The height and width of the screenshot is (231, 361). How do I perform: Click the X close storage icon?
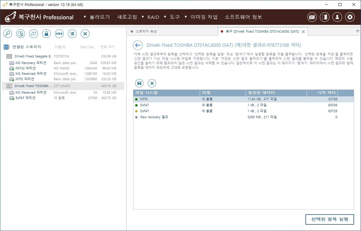(x=85, y=34)
